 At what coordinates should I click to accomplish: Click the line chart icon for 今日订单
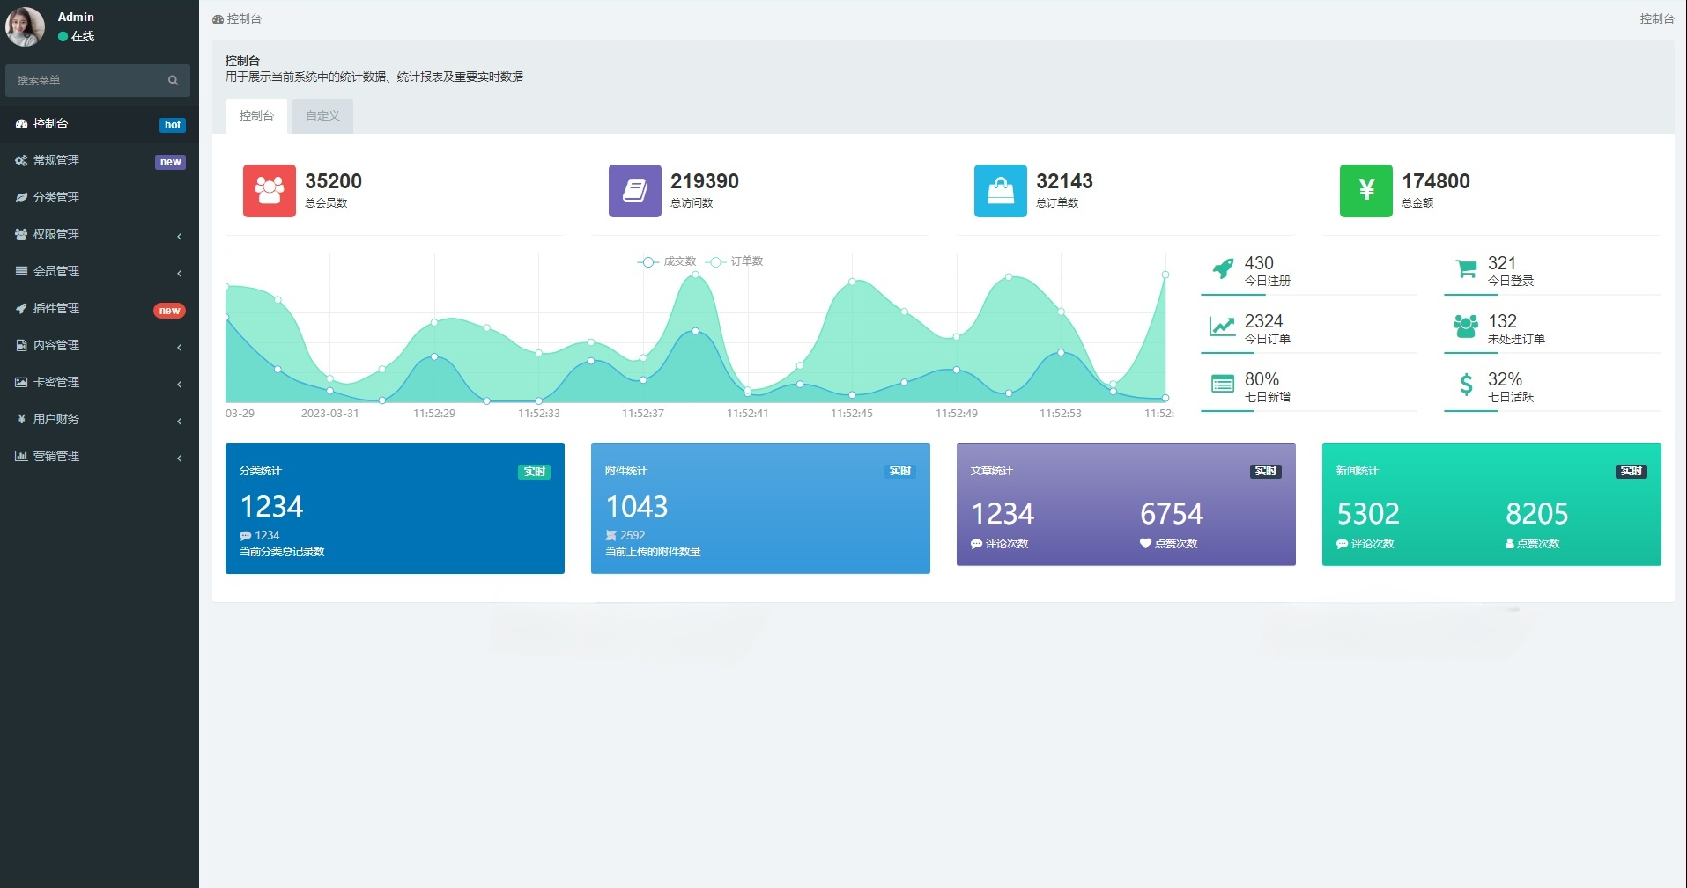click(x=1222, y=327)
